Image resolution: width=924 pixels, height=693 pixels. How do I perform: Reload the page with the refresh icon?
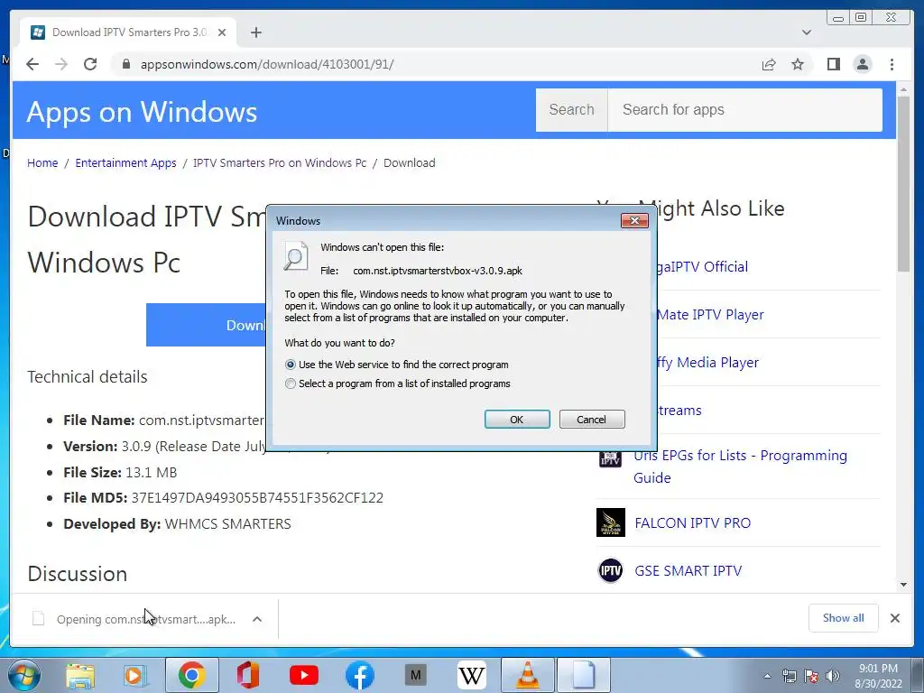click(90, 64)
